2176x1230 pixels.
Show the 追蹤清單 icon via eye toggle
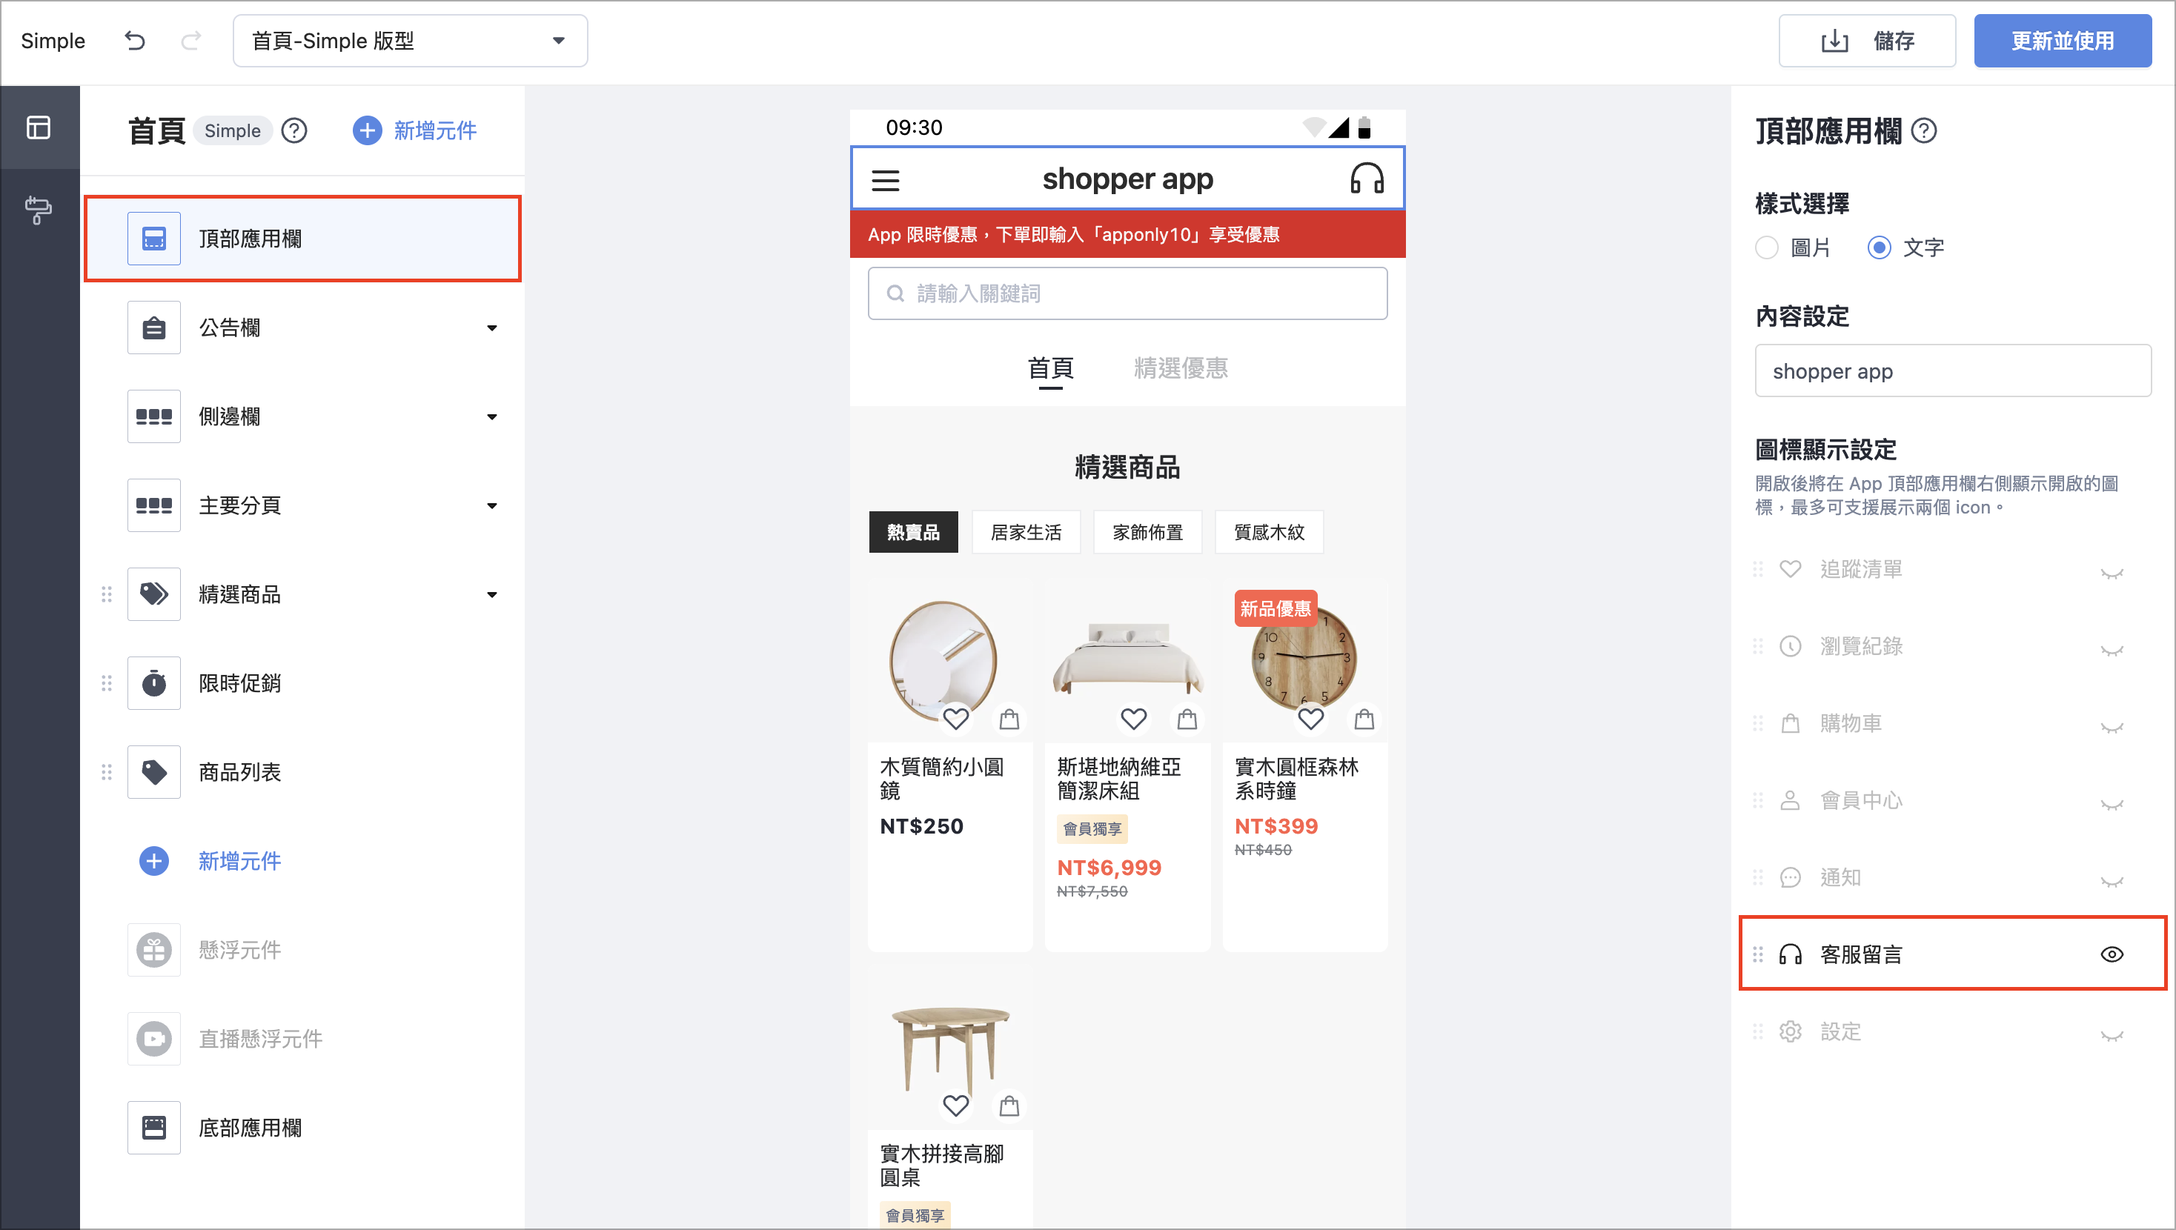2112,573
